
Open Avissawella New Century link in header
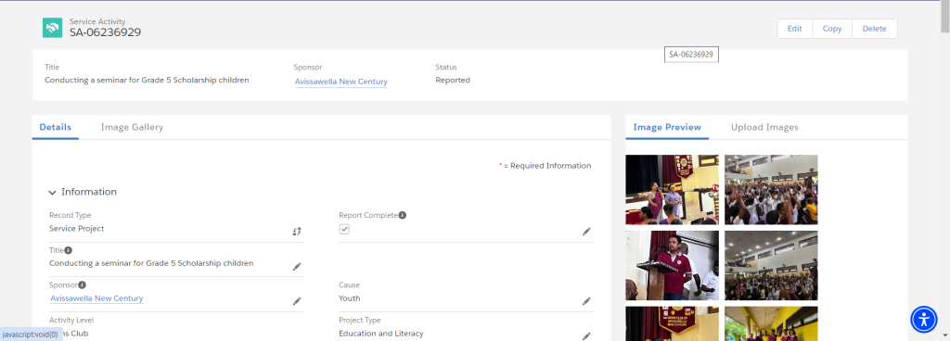coord(341,82)
